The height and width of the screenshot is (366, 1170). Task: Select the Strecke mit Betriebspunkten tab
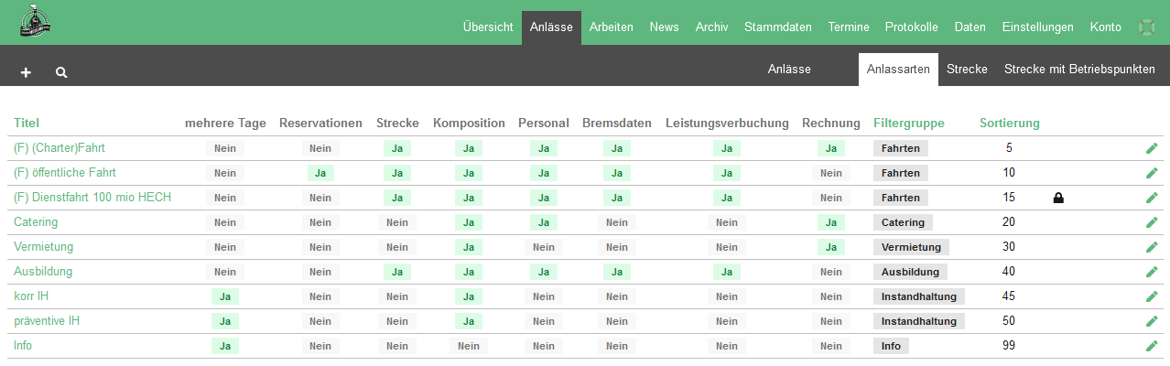pyautogui.click(x=1079, y=70)
